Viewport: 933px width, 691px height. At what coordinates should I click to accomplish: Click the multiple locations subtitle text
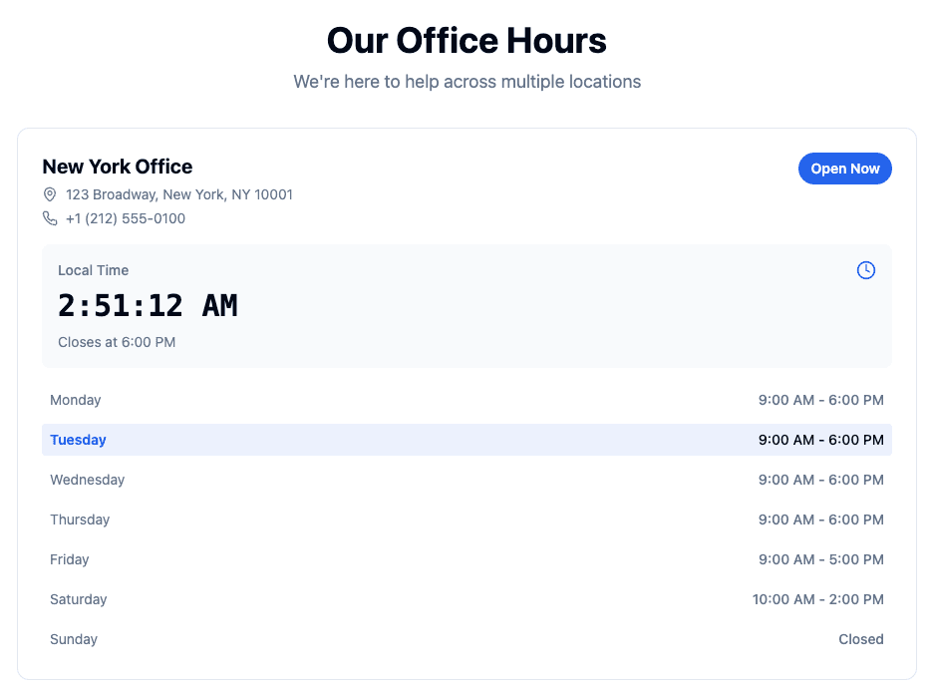click(466, 82)
